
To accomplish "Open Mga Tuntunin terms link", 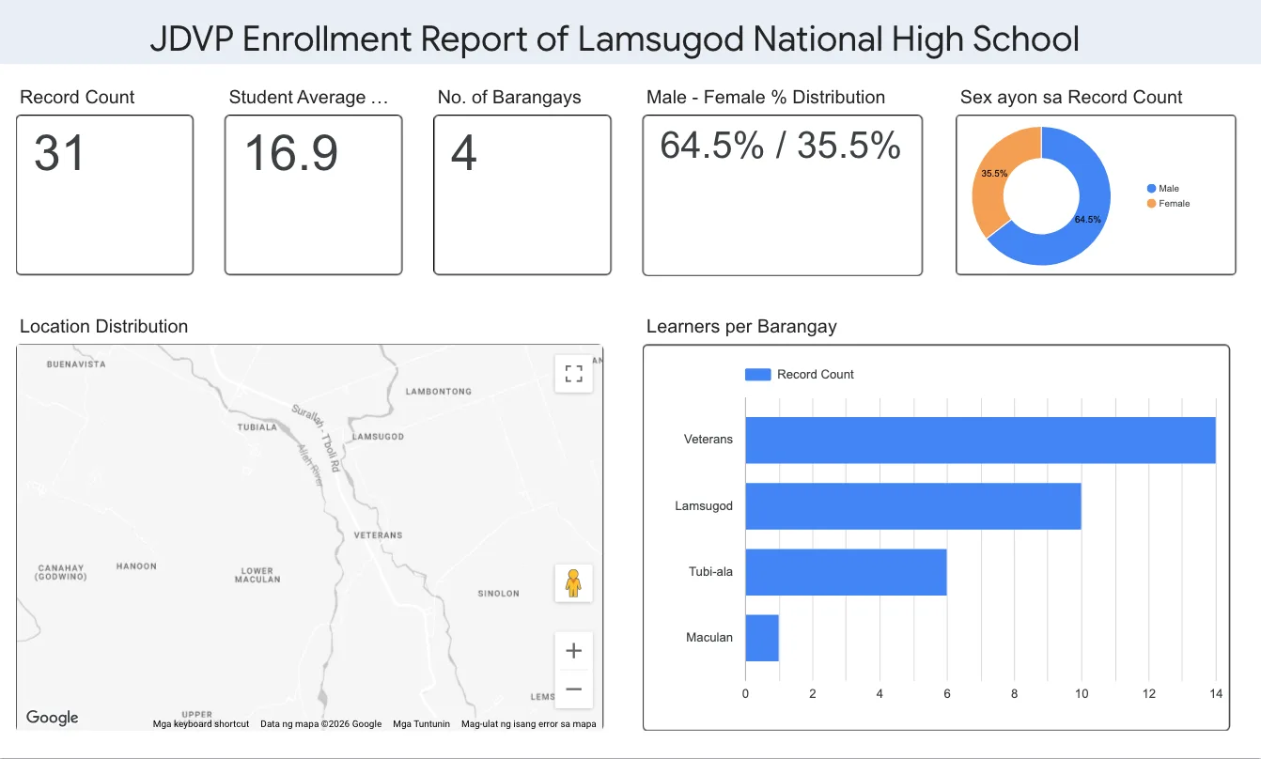I will 421,724.
